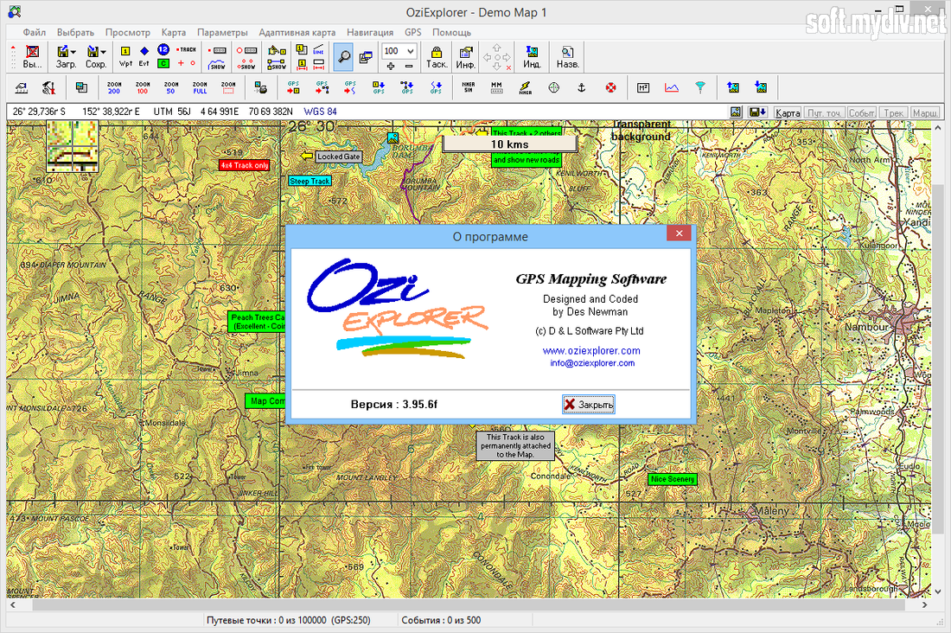Click the crosshair target icon
The image size is (951, 633).
[x=553, y=88]
